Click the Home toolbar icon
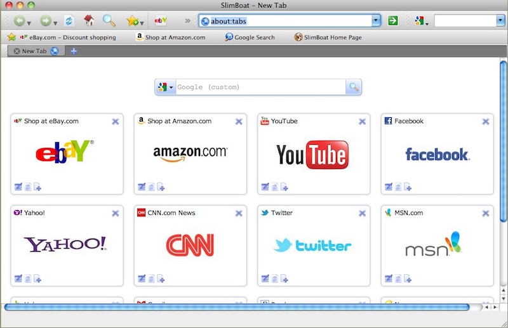This screenshot has width=508, height=328. (89, 21)
